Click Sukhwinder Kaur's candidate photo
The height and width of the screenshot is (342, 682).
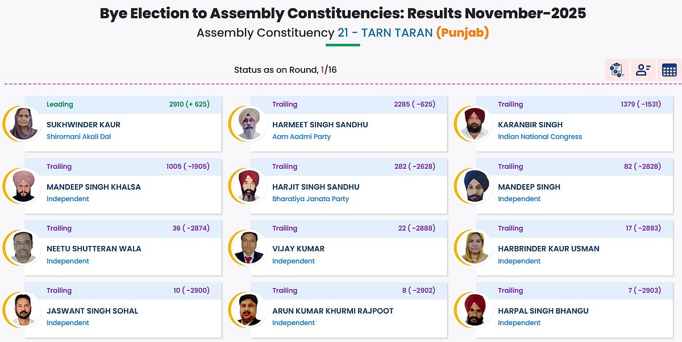point(23,124)
